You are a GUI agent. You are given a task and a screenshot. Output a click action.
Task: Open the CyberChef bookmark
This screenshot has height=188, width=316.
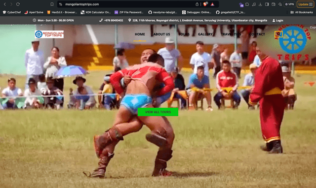coord(12,12)
